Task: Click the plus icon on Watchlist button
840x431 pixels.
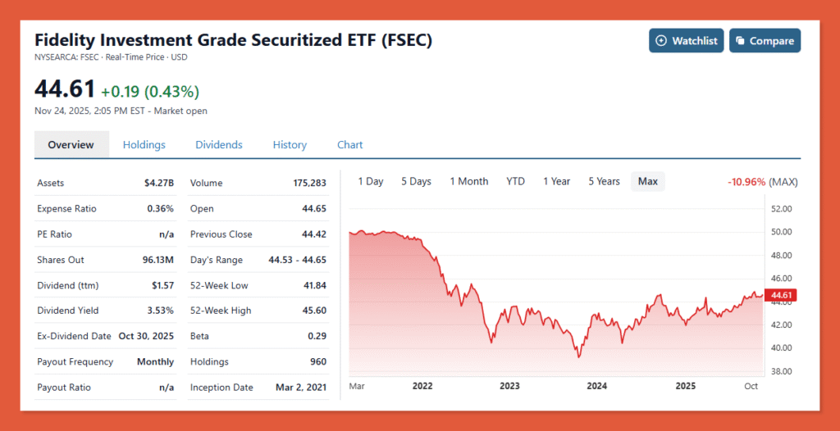Action: (662, 41)
